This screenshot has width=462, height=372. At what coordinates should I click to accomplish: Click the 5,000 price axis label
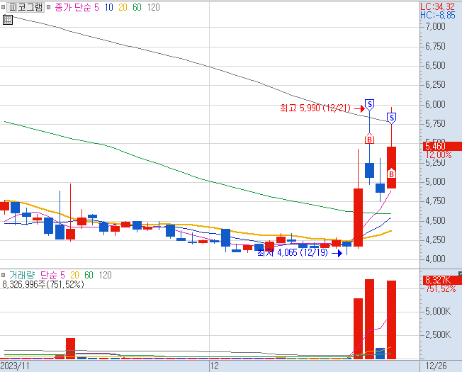[x=435, y=181]
